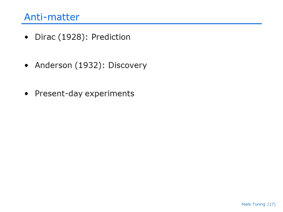Click the slide number "(17)" in the footer
This screenshot has height=212, width=283.
pos(272,204)
